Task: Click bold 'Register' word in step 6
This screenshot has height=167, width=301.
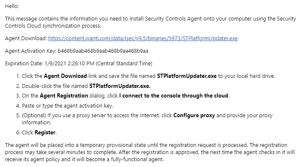Action: [45, 133]
